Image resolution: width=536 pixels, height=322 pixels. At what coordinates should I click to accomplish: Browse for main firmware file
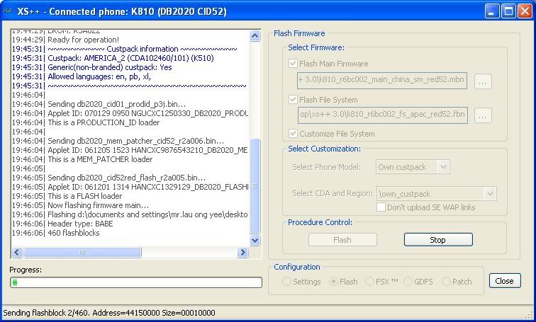click(482, 81)
